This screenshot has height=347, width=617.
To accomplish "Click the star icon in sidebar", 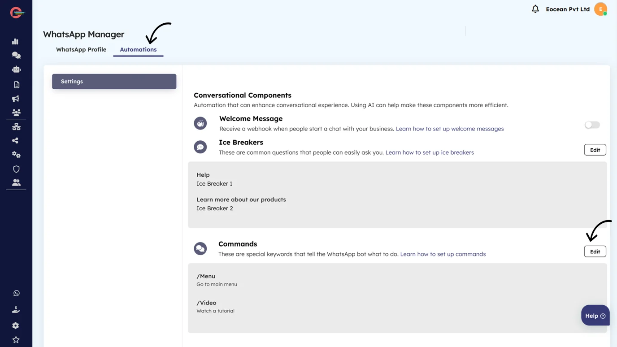I will [16, 340].
